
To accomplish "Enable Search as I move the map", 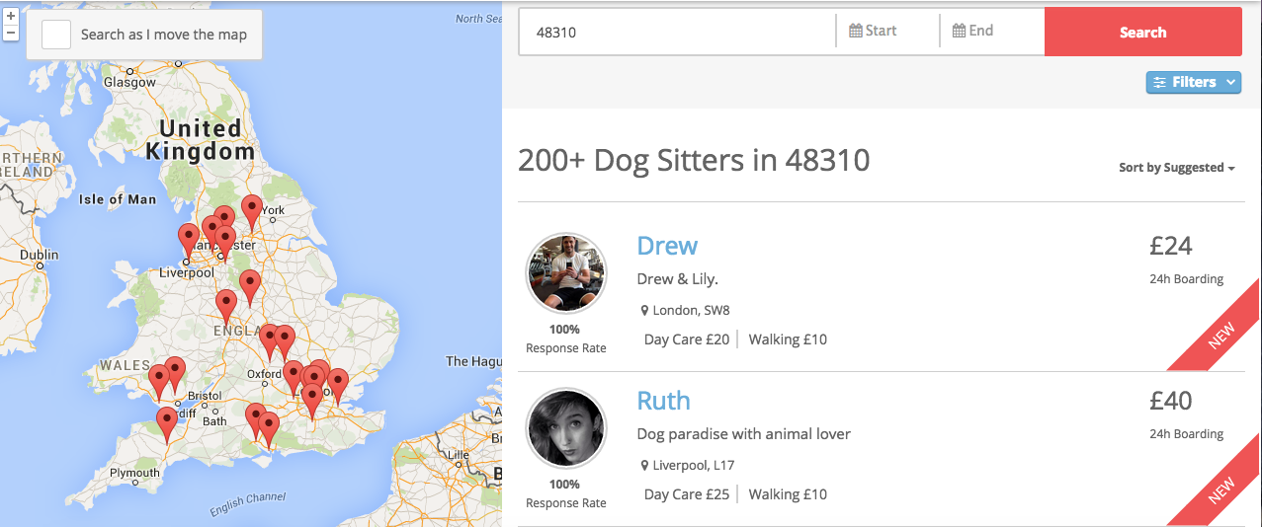I will pos(56,35).
